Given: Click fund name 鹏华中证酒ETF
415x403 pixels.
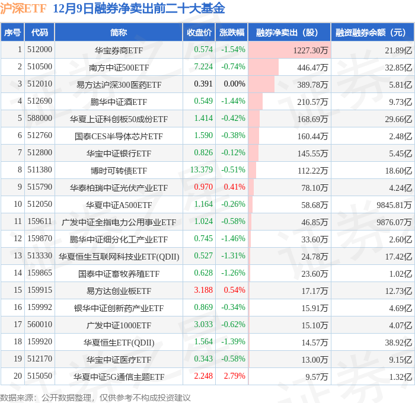Looking at the screenshot, I should click(119, 102).
